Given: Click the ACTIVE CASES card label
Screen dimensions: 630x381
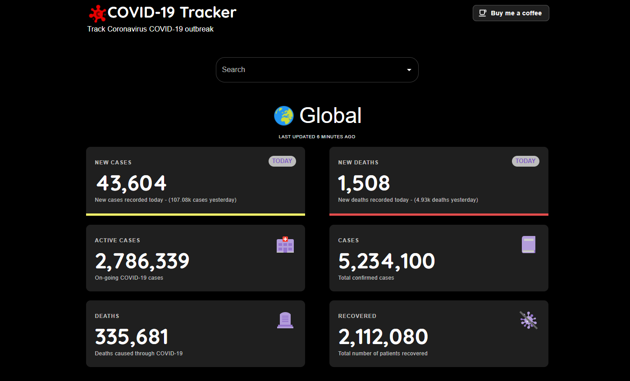Looking at the screenshot, I should [118, 240].
